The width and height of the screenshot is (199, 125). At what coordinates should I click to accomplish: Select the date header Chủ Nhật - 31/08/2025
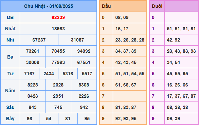tap(49, 6)
